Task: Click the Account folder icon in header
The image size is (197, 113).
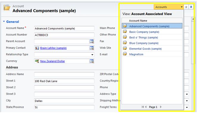Action: tap(7, 8)
